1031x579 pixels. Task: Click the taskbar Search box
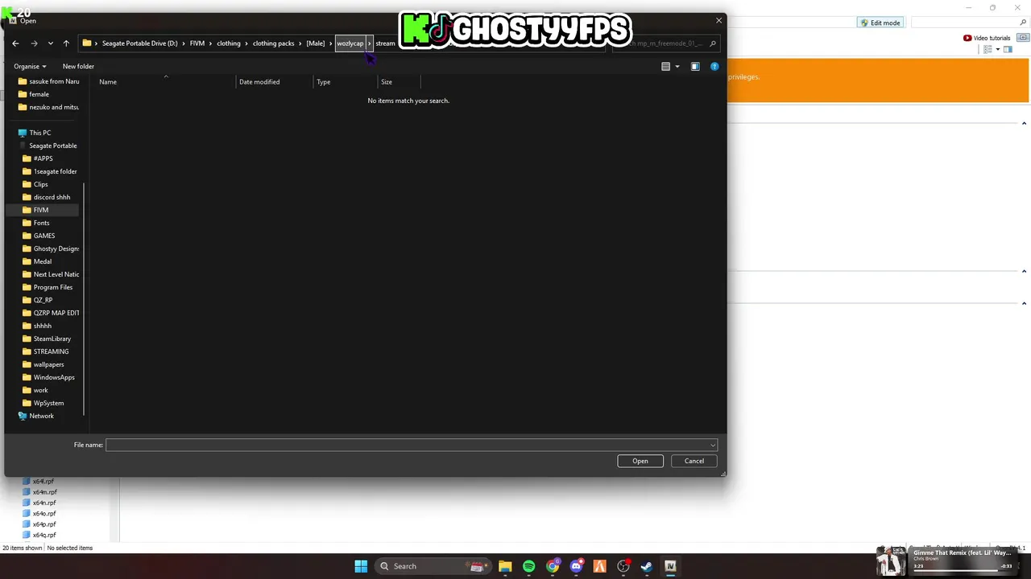coord(433,566)
